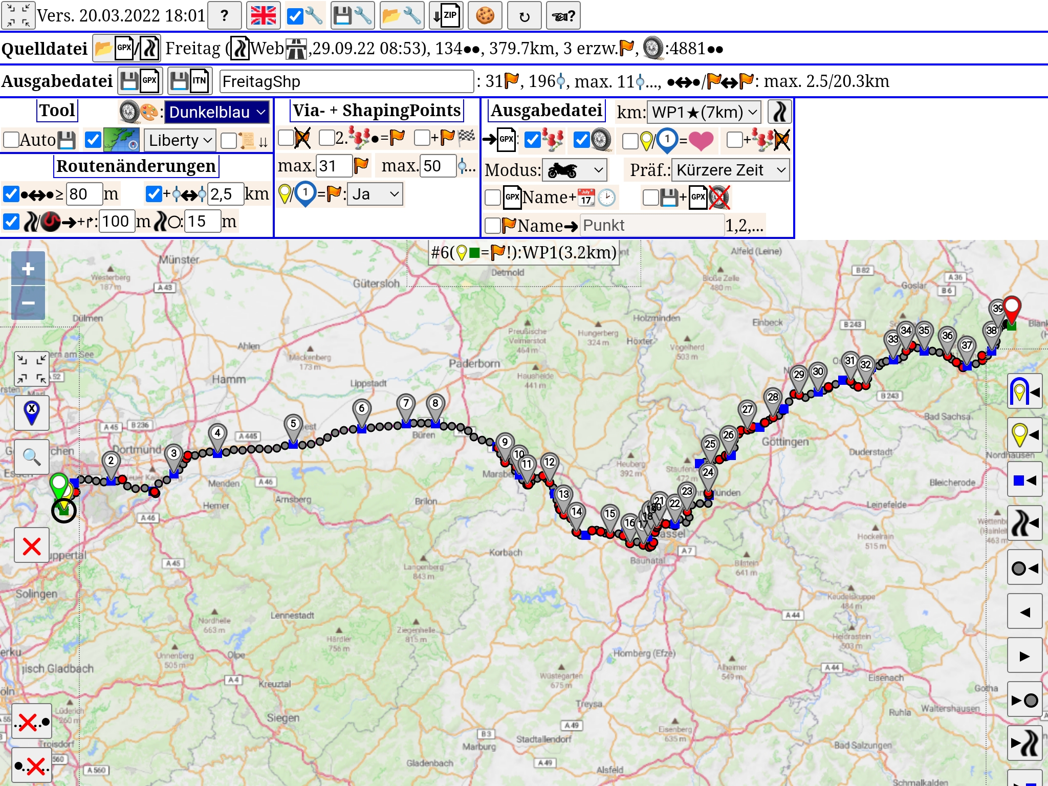Viewport: 1048px width, 786px height.
Task: Click the ZIP download button
Action: pos(446,16)
